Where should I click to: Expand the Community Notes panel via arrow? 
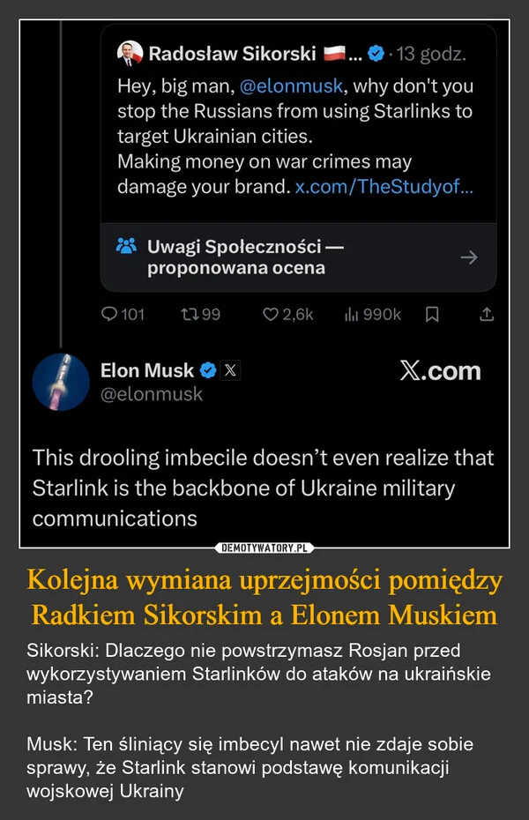tap(469, 257)
